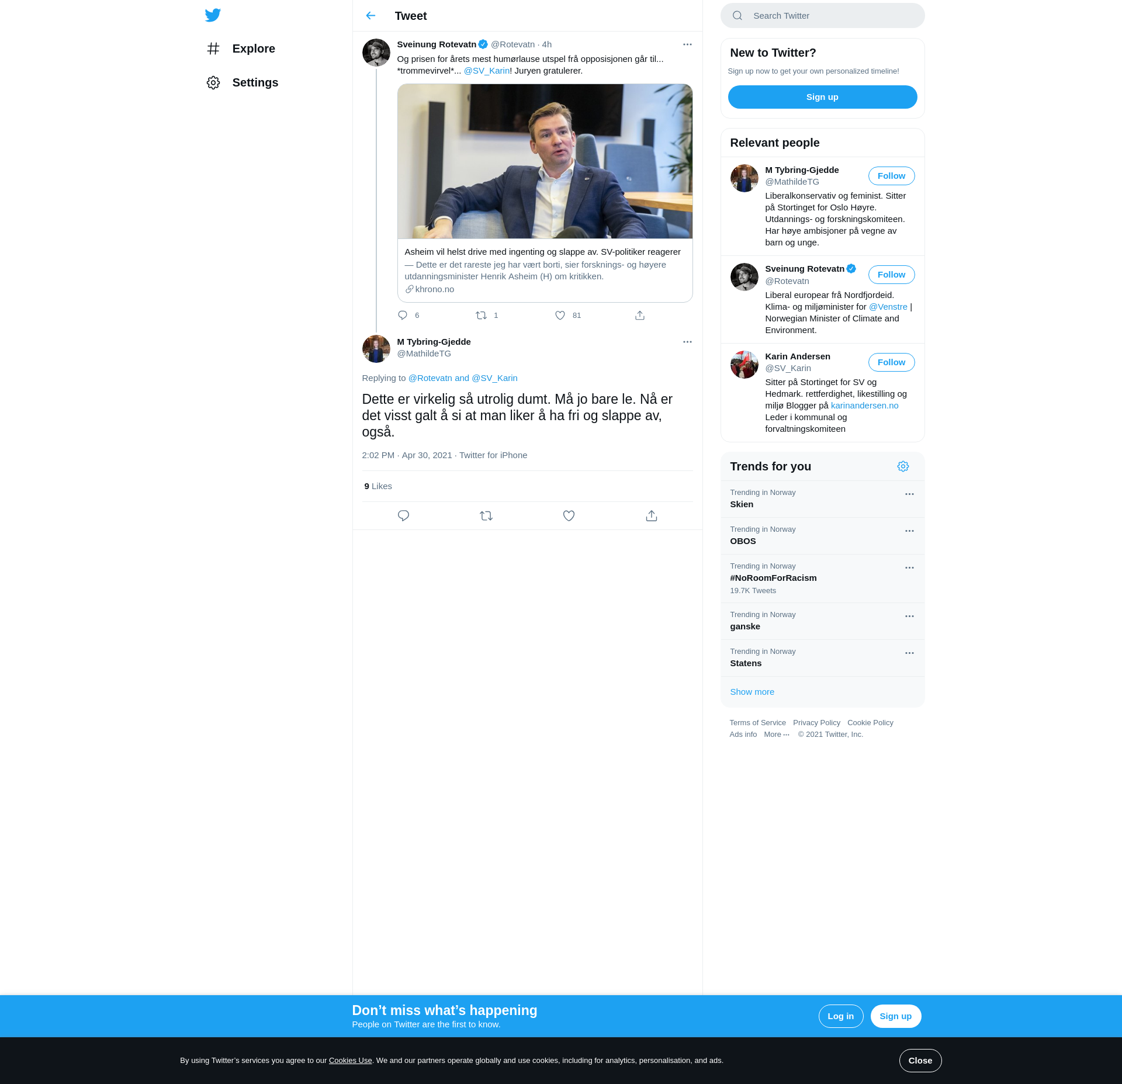Expand the More footer menu
Viewport: 1122px width, 1084px height.
click(777, 735)
